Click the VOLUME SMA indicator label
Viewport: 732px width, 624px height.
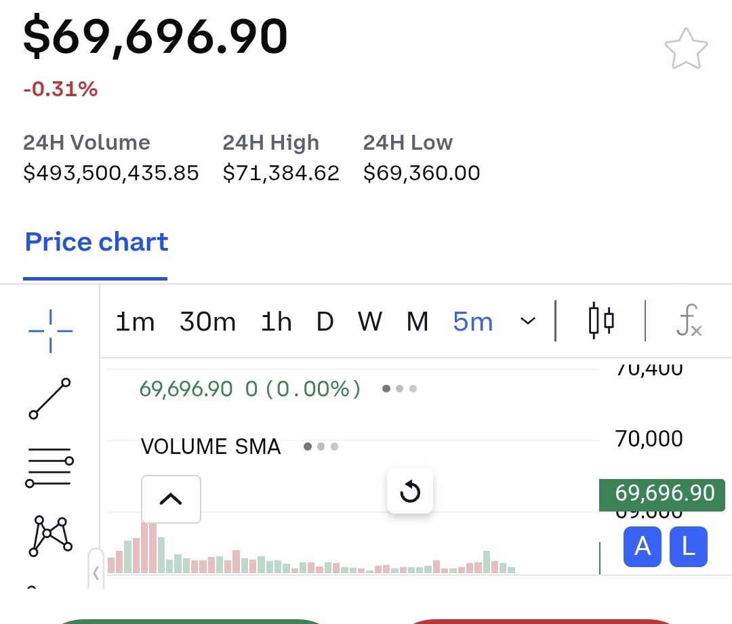click(211, 446)
